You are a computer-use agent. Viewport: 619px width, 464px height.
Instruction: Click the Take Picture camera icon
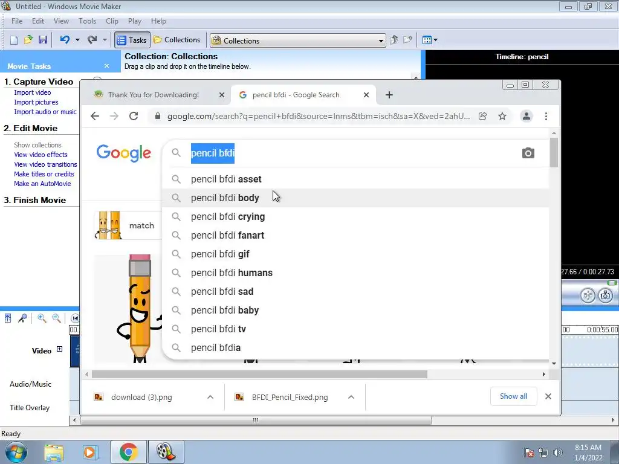[606, 295]
